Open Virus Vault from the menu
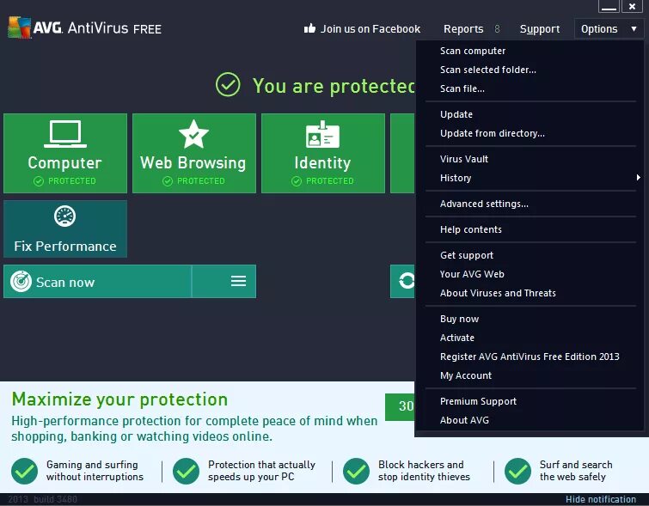This screenshot has width=649, height=506. pyautogui.click(x=464, y=159)
